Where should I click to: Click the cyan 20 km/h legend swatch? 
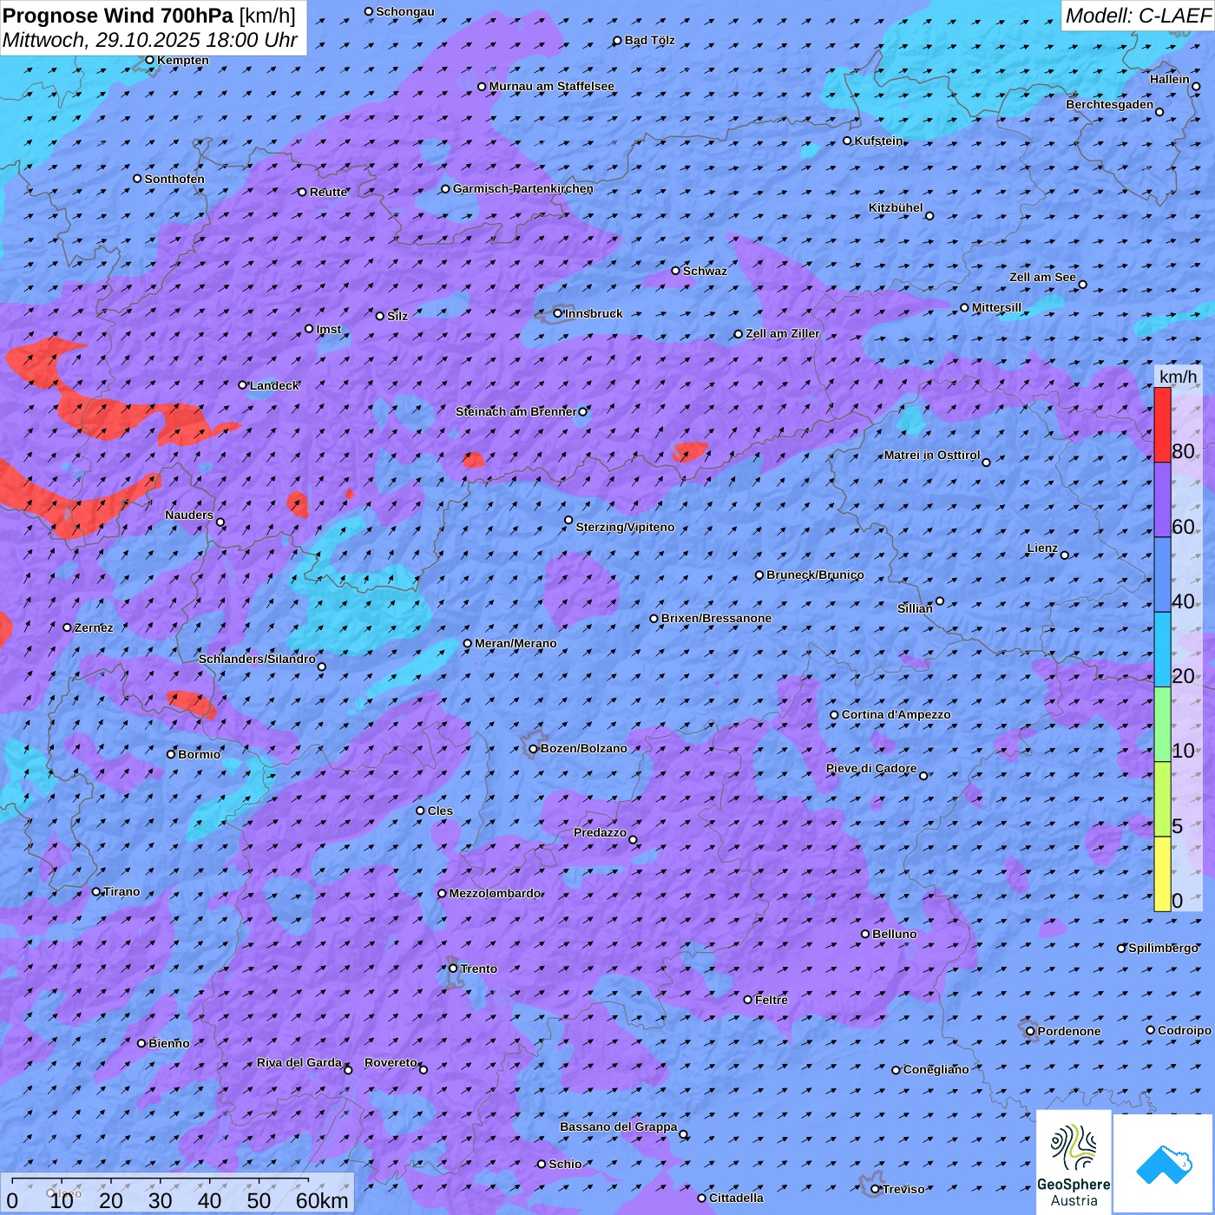click(1162, 649)
